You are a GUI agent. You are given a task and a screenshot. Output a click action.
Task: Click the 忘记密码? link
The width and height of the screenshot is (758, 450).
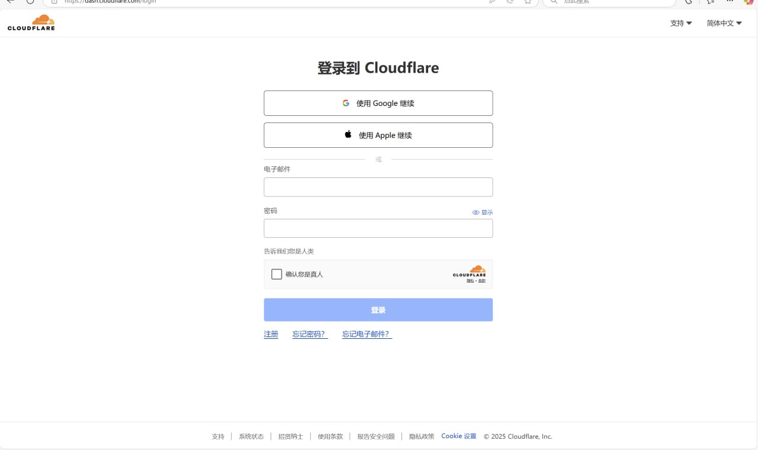point(310,334)
